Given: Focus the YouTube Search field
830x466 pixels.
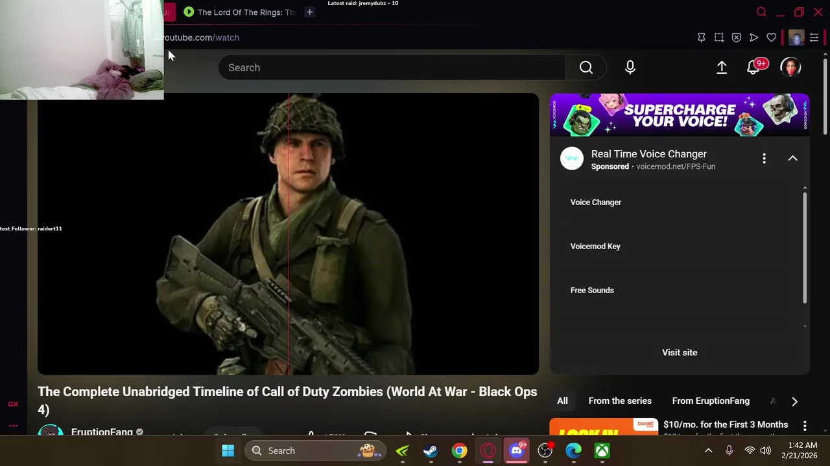Looking at the screenshot, I should click(392, 67).
